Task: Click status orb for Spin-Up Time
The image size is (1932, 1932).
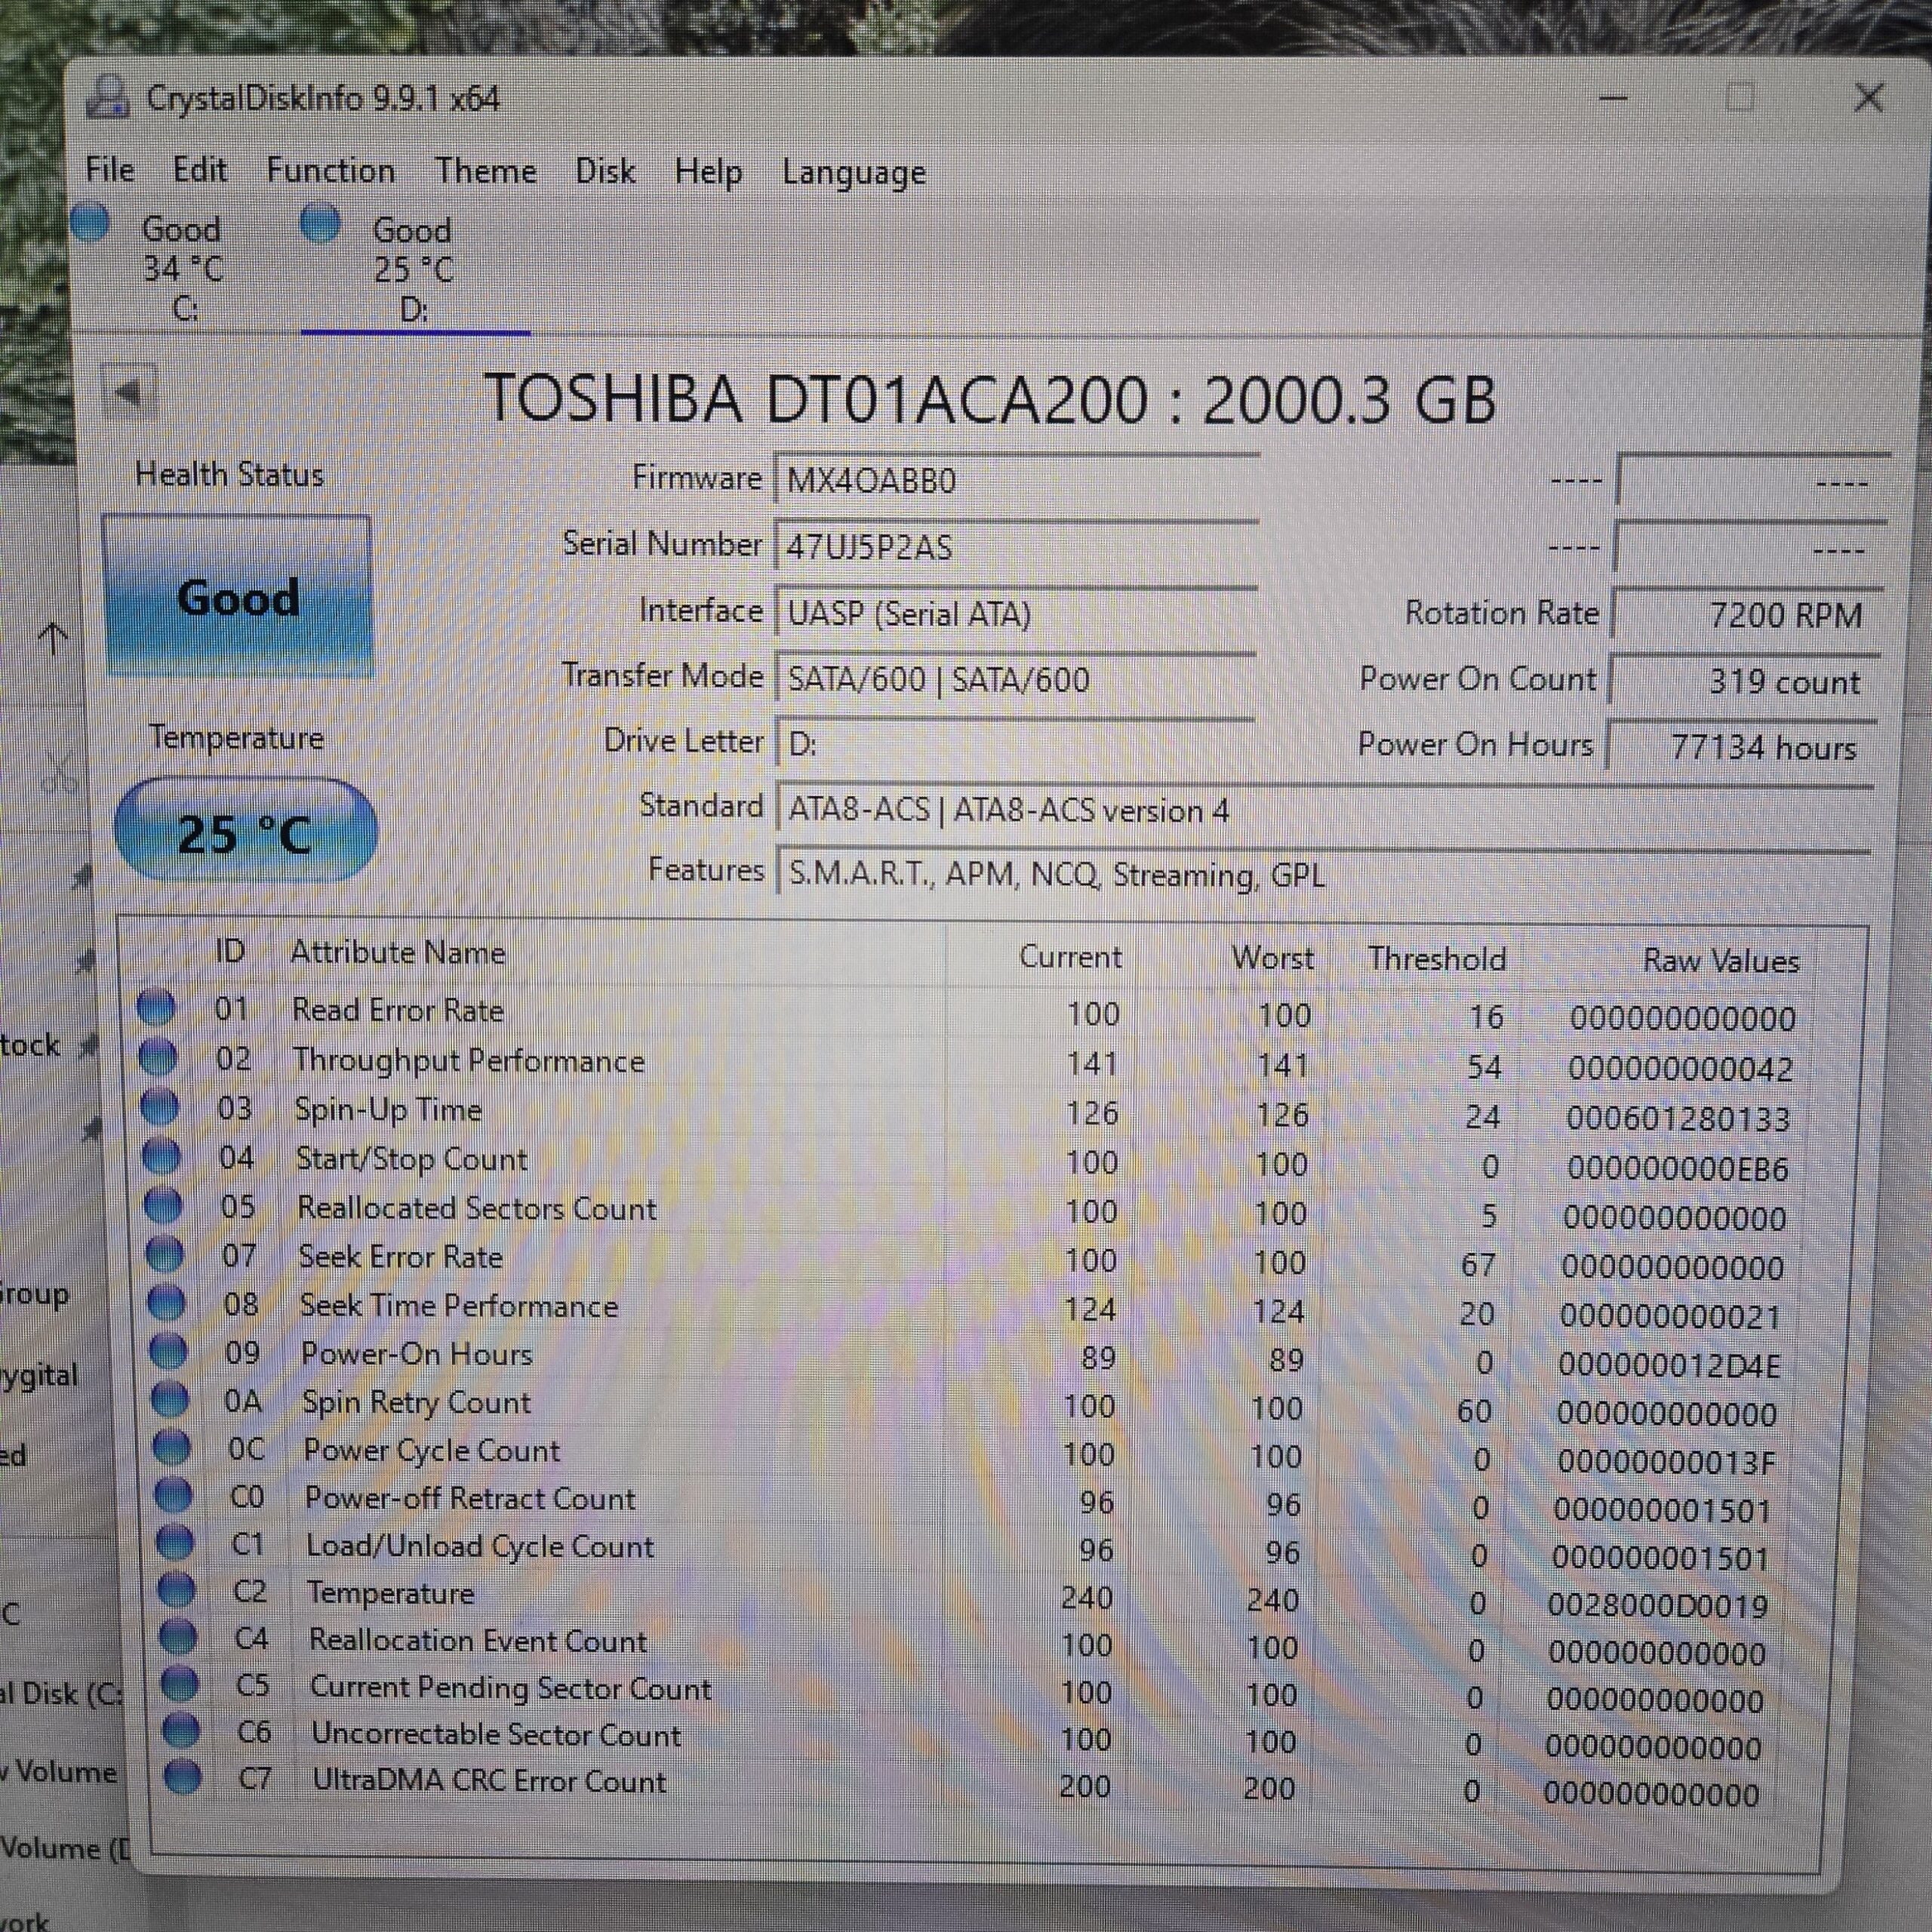Action: (x=159, y=1107)
